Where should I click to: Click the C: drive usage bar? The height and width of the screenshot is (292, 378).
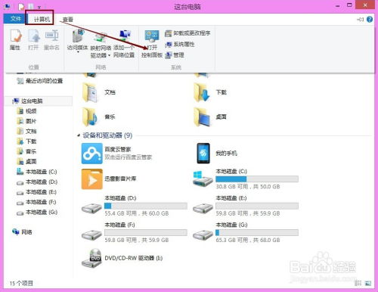click(x=257, y=179)
